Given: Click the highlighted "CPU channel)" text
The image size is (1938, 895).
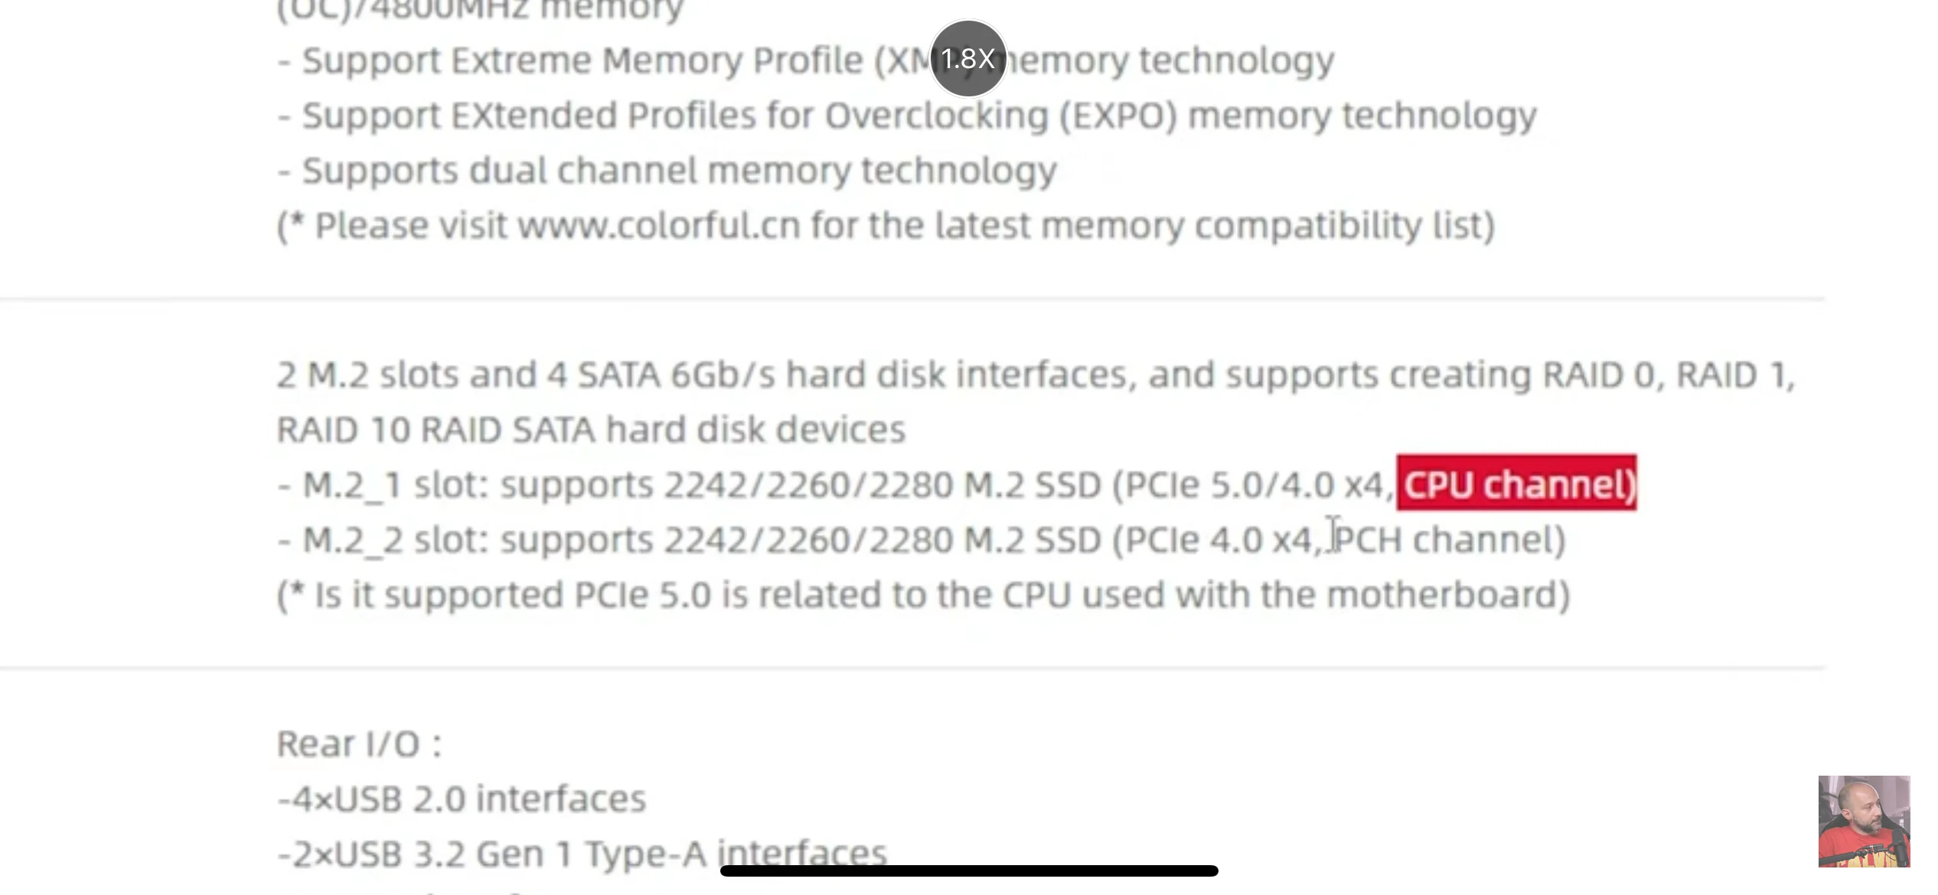Looking at the screenshot, I should point(1516,484).
